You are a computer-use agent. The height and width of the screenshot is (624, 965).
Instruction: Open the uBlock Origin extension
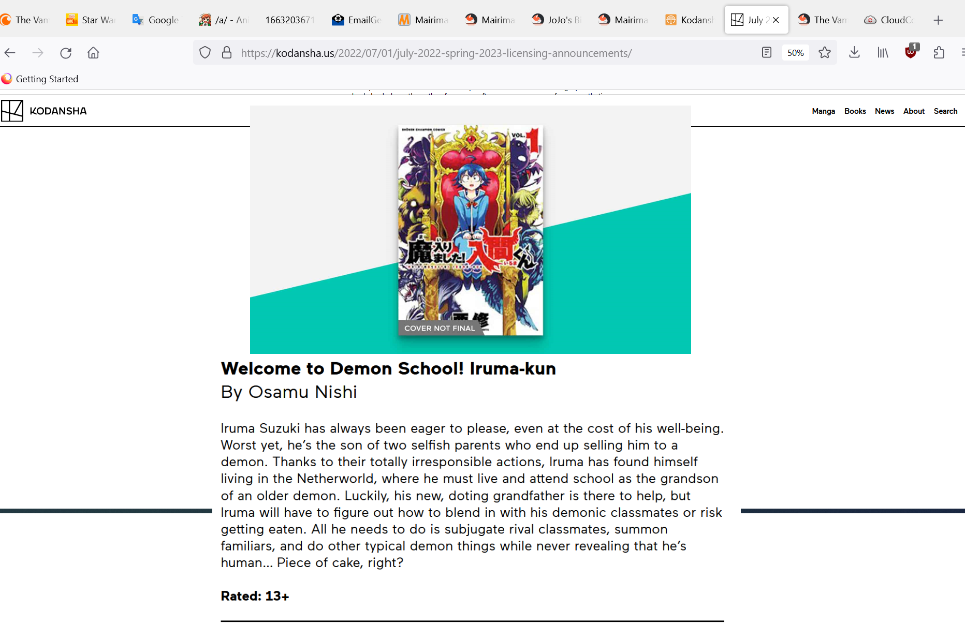(911, 52)
